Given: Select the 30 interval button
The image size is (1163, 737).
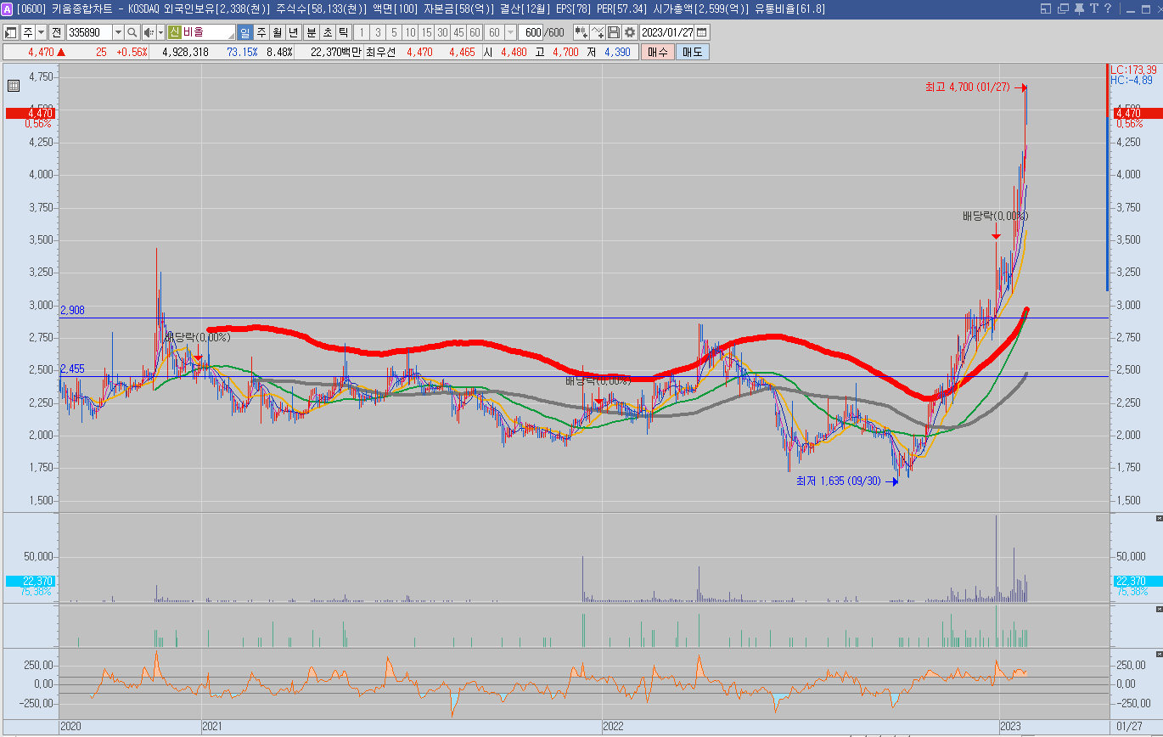Looking at the screenshot, I should coord(442,32).
